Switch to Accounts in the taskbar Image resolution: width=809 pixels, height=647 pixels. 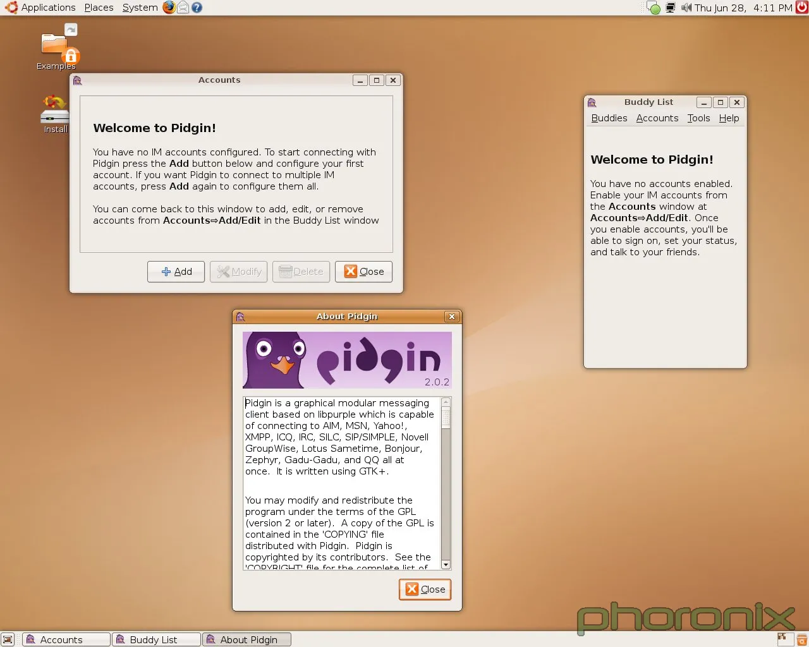pos(66,639)
